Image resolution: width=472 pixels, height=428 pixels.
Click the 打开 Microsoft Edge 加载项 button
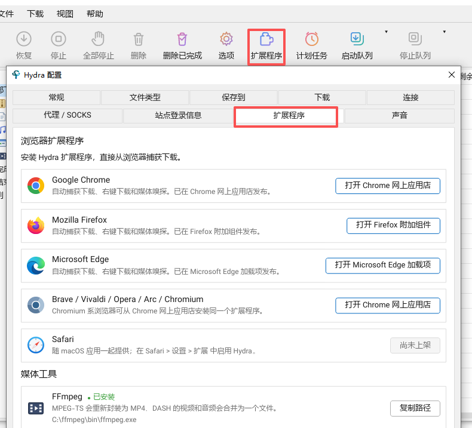coord(382,265)
